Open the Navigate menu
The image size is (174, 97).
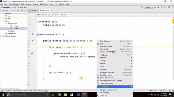click(x=16, y=4)
